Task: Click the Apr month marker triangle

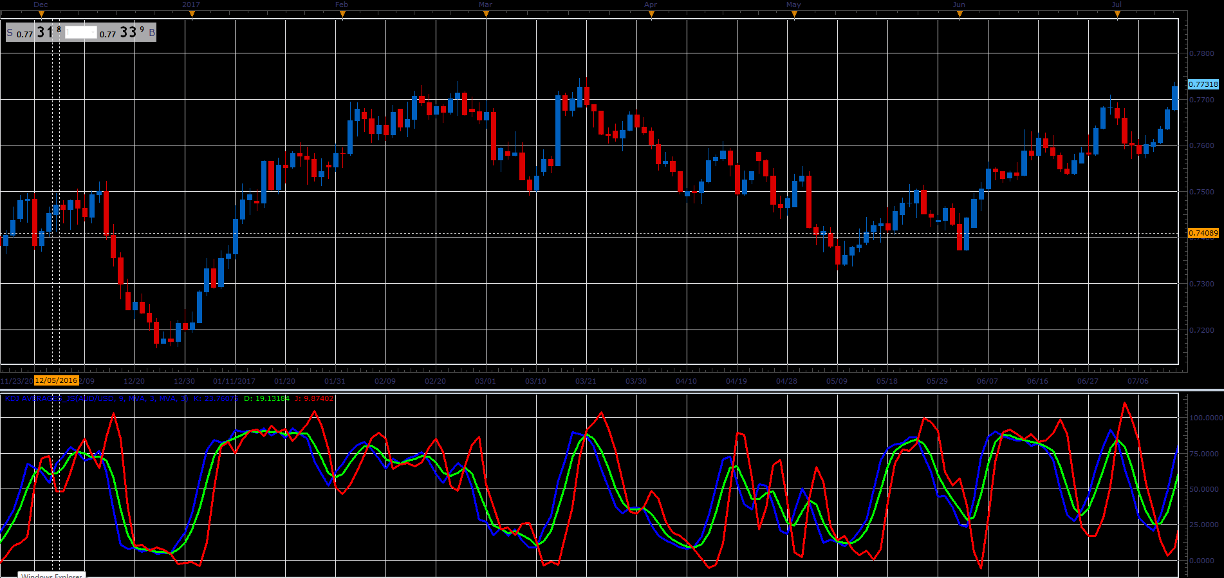Action: (x=651, y=14)
